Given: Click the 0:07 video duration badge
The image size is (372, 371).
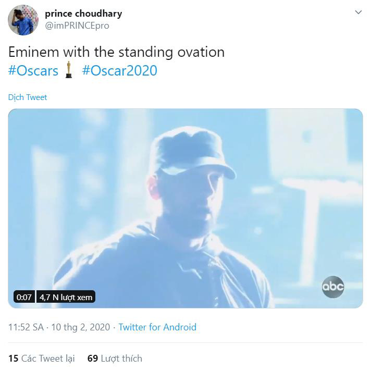Looking at the screenshot, I should pyautogui.click(x=24, y=296).
